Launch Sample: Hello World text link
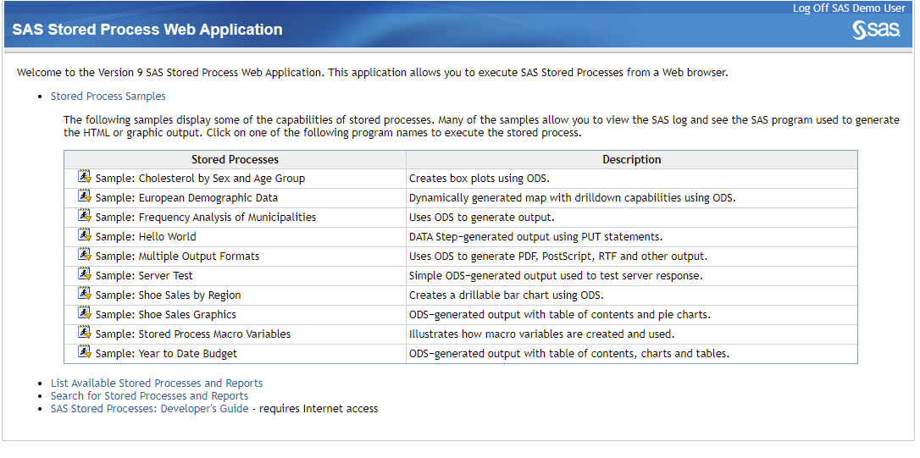This screenshot has height=458, width=920. click(x=145, y=237)
